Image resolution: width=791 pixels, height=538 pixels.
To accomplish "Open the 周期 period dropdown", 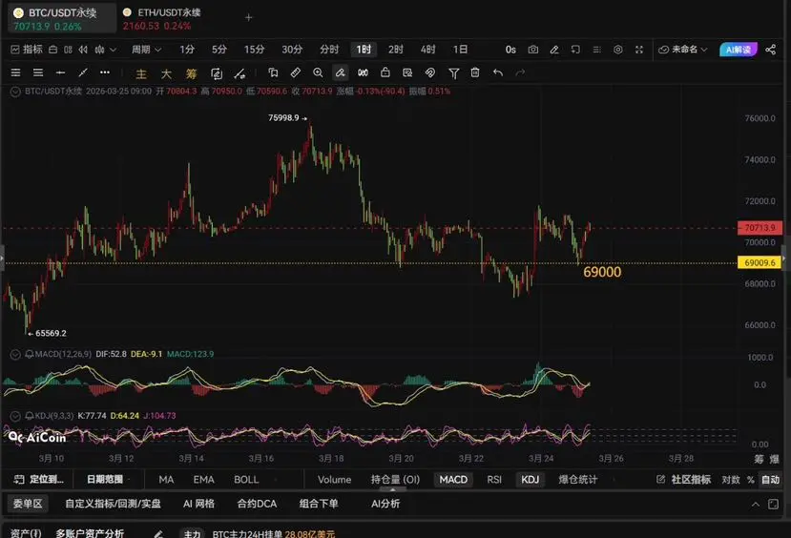I will tap(146, 50).
